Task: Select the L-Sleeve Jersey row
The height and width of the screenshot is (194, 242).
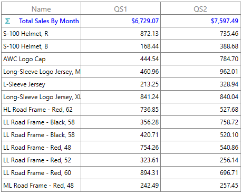Action: pos(121,84)
